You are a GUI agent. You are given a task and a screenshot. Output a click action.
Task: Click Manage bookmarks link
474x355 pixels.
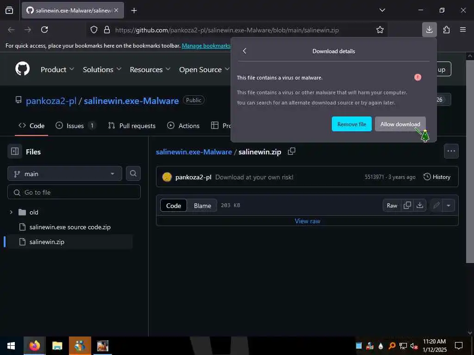click(x=206, y=46)
